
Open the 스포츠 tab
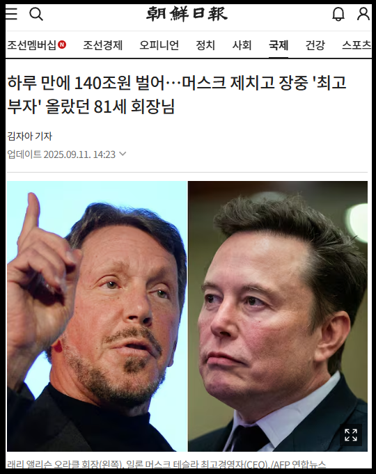pyautogui.click(x=357, y=45)
